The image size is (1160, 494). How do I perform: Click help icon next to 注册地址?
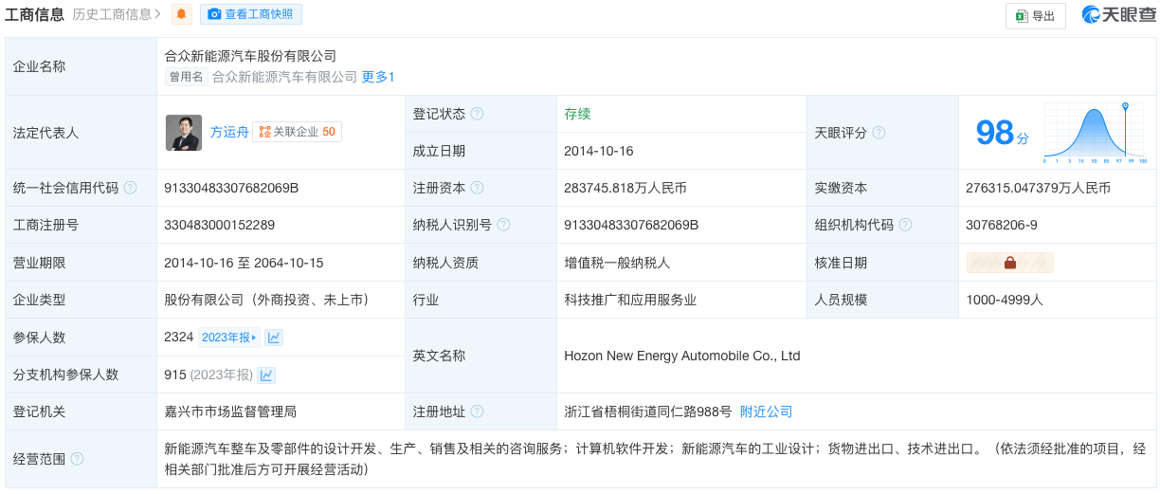[x=477, y=412]
